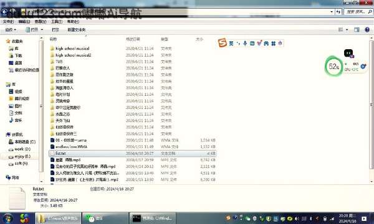This screenshot has width=374, height=224.
Task: Click the address bar refresh icon
Action: (x=338, y=12)
